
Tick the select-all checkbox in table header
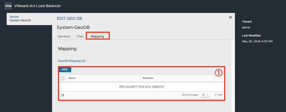(62, 78)
